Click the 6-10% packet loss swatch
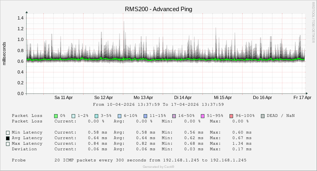This screenshot has width=317, height=171. (x=120, y=116)
